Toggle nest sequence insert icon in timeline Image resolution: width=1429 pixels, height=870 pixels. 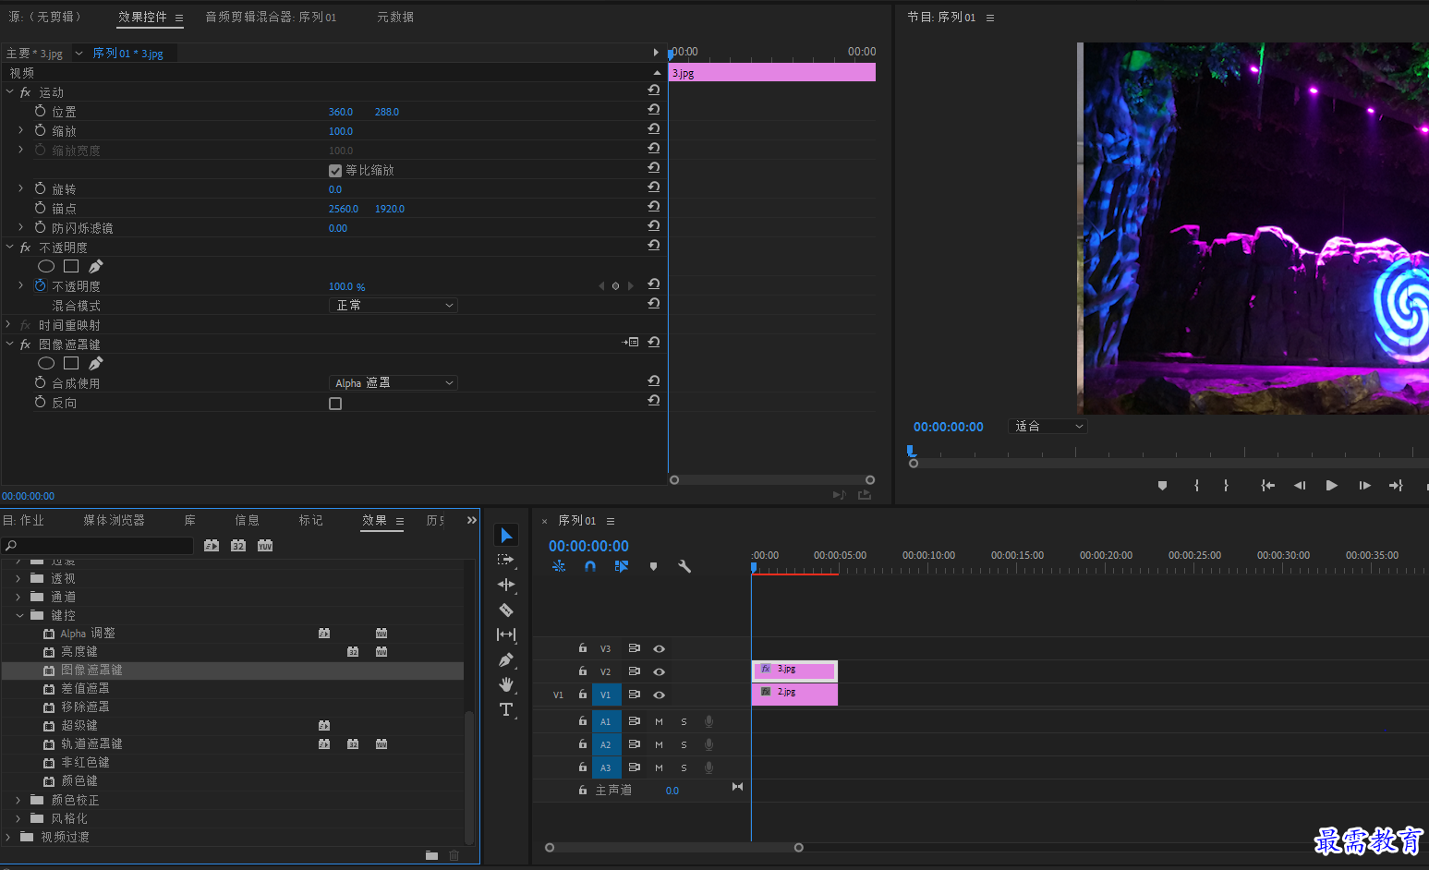point(559,566)
